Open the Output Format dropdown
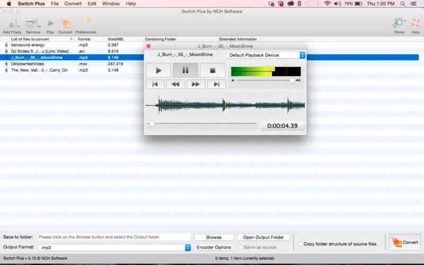 coord(114,248)
